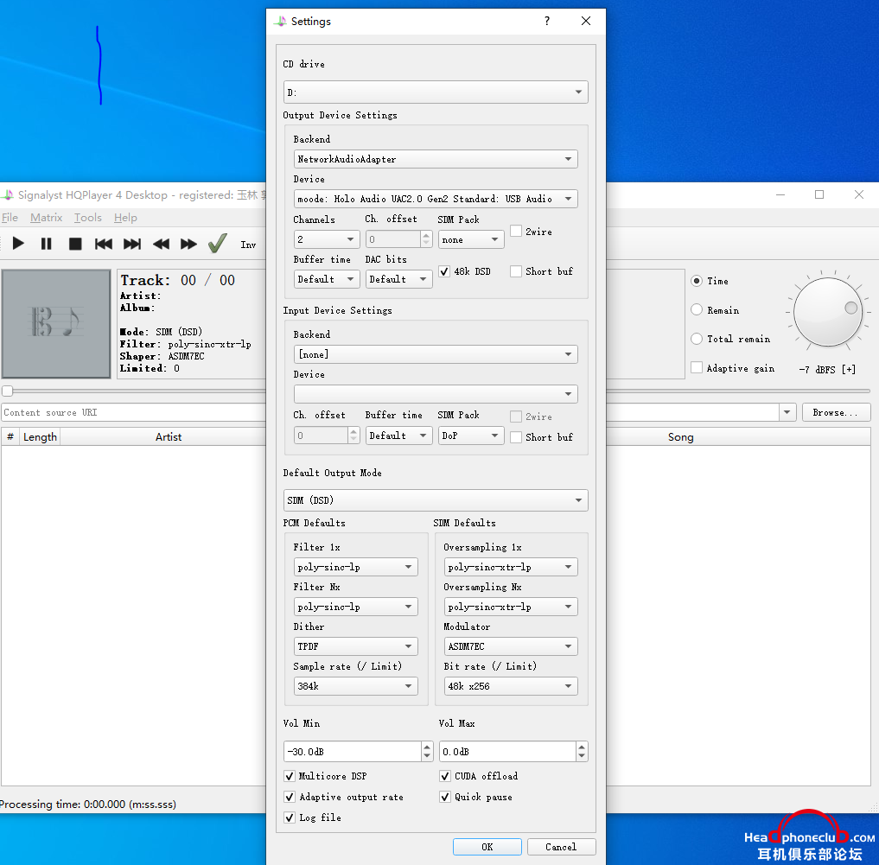
Task: Select the Remain radio button
Action: 697,310
